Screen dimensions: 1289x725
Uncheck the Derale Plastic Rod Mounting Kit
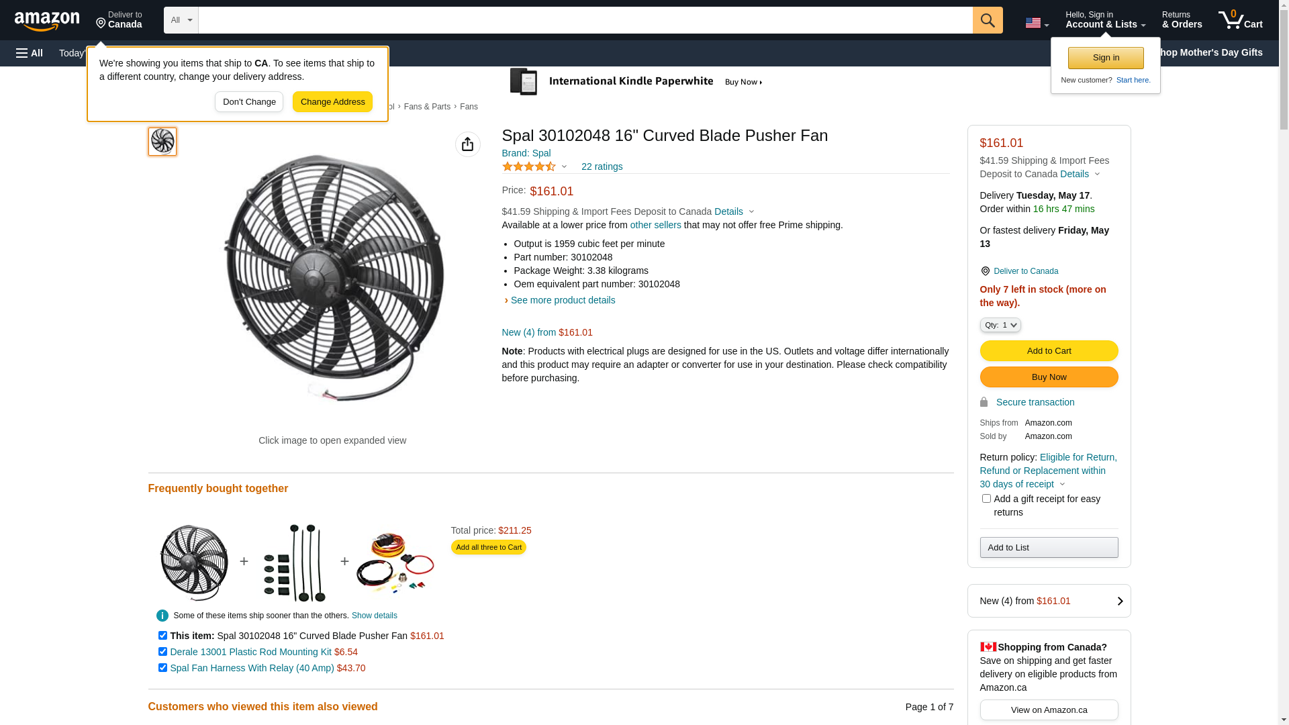[162, 652]
